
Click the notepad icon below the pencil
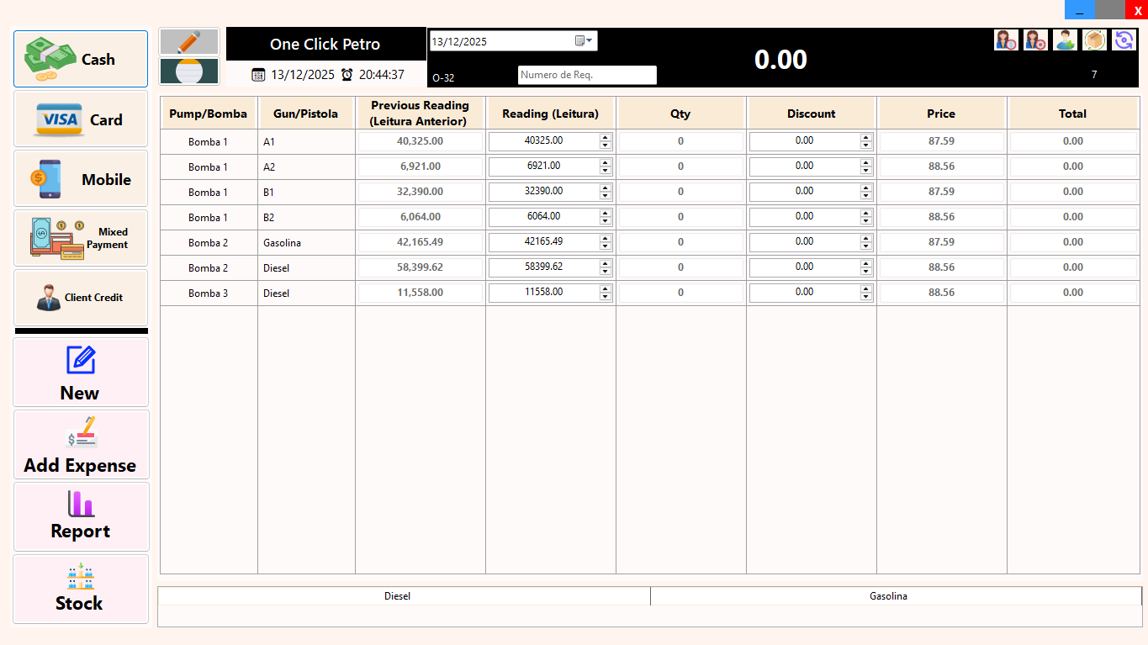pos(189,71)
